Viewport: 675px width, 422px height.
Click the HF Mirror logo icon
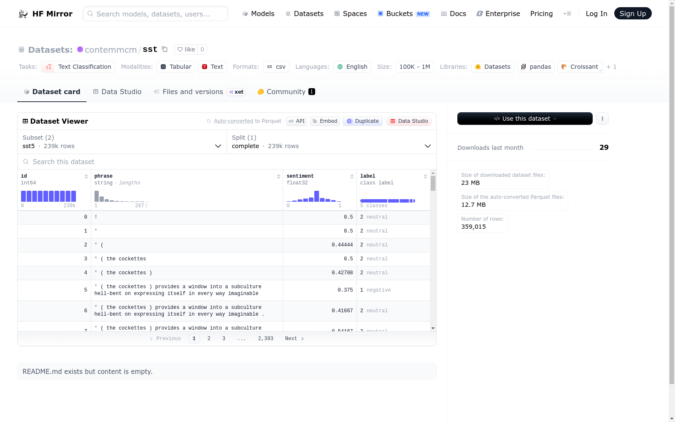click(x=23, y=14)
